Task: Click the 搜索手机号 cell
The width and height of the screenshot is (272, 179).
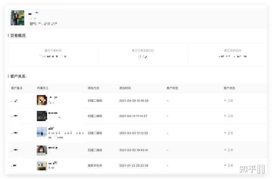Action: [x=95, y=165]
